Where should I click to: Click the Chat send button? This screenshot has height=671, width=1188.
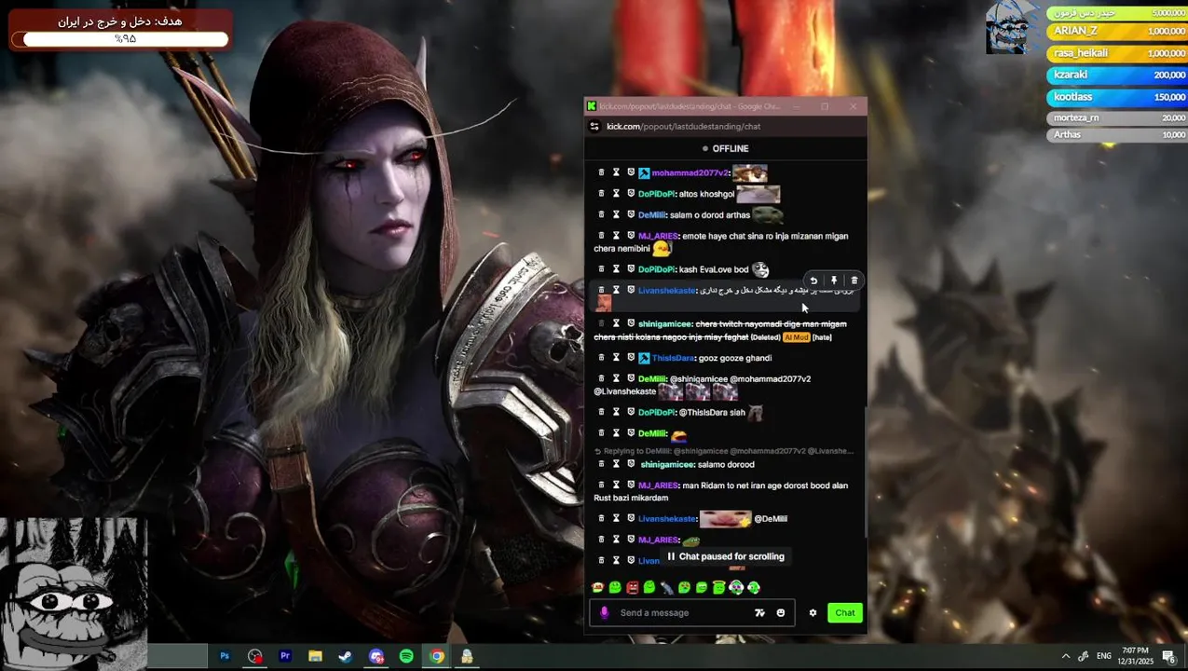pyautogui.click(x=845, y=612)
